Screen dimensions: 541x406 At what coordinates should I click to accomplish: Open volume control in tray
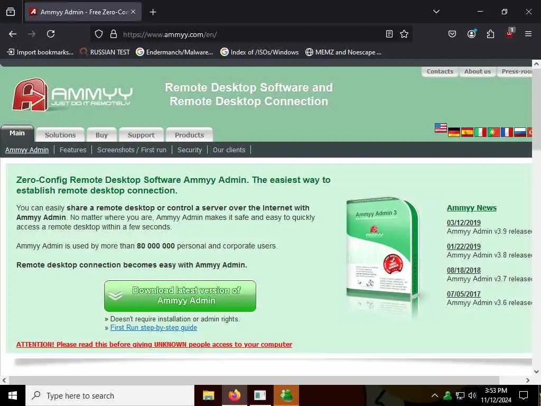point(472,395)
